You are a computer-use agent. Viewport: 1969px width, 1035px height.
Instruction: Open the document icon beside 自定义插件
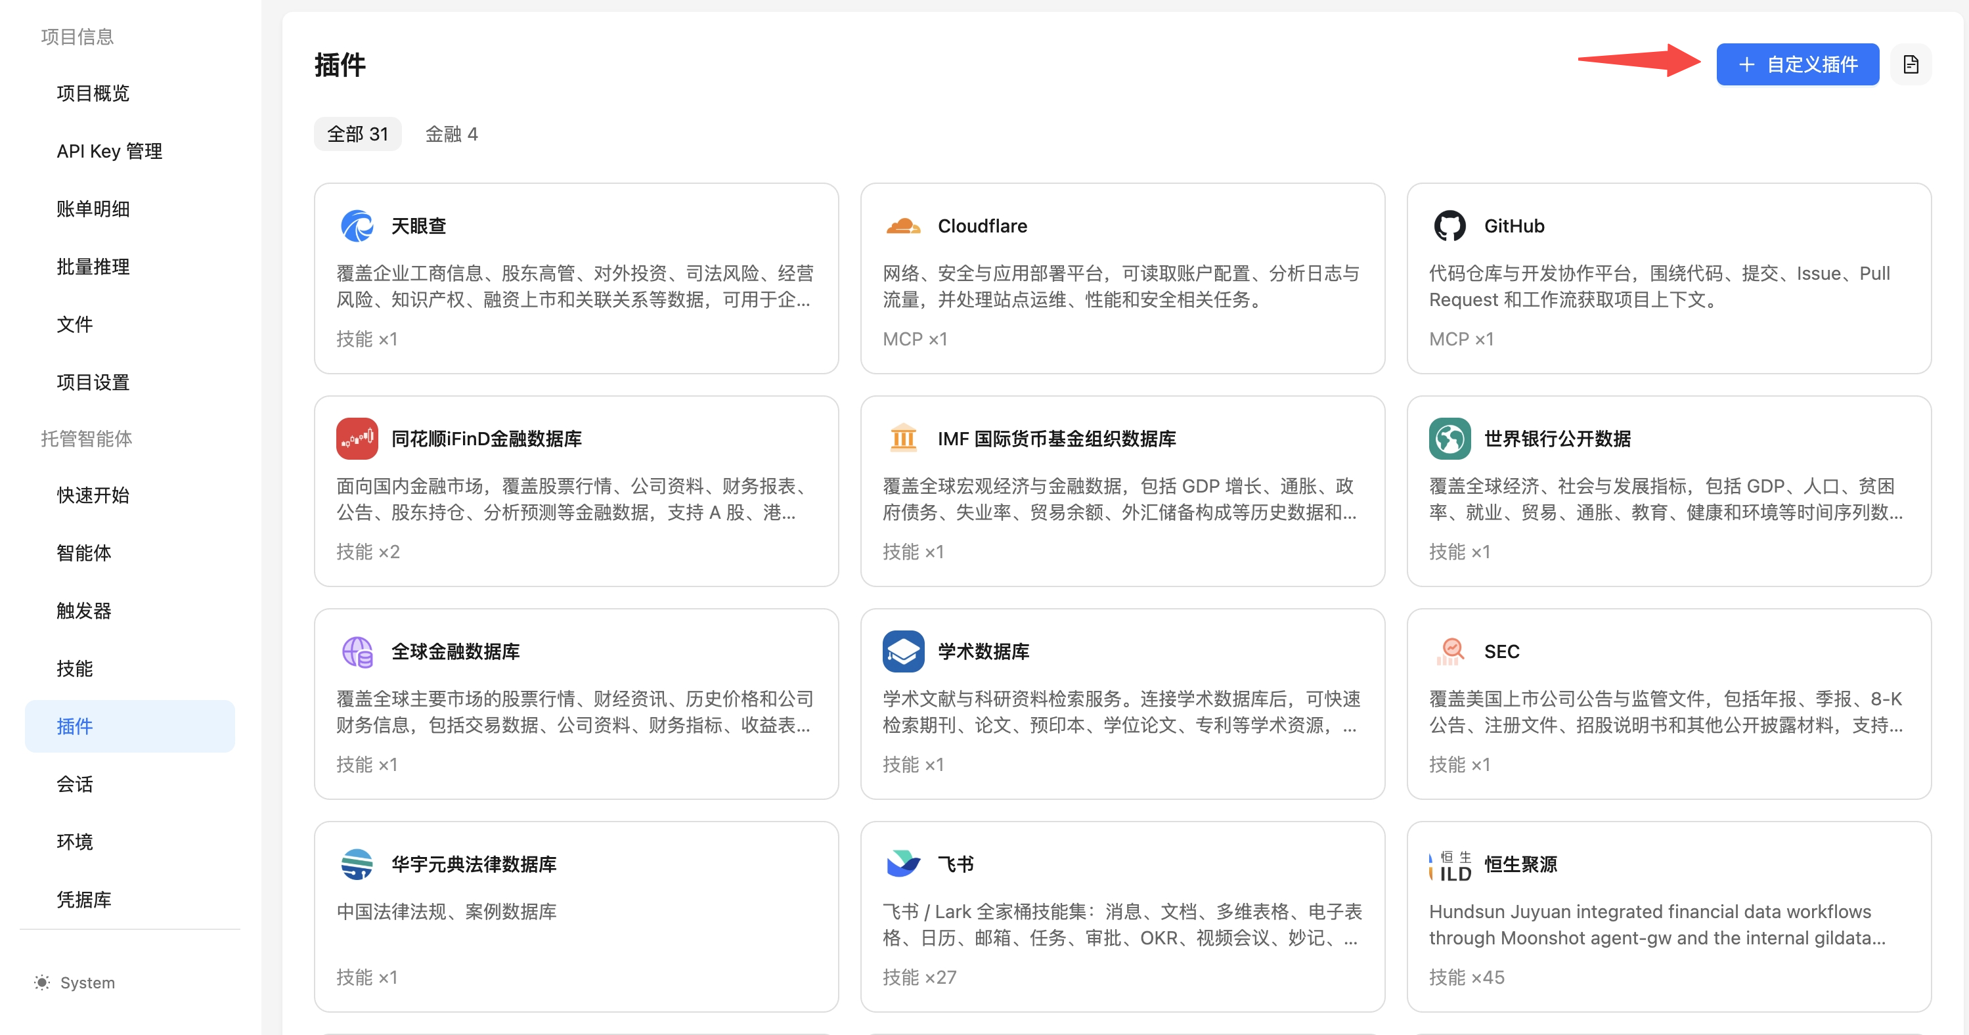(x=1910, y=65)
